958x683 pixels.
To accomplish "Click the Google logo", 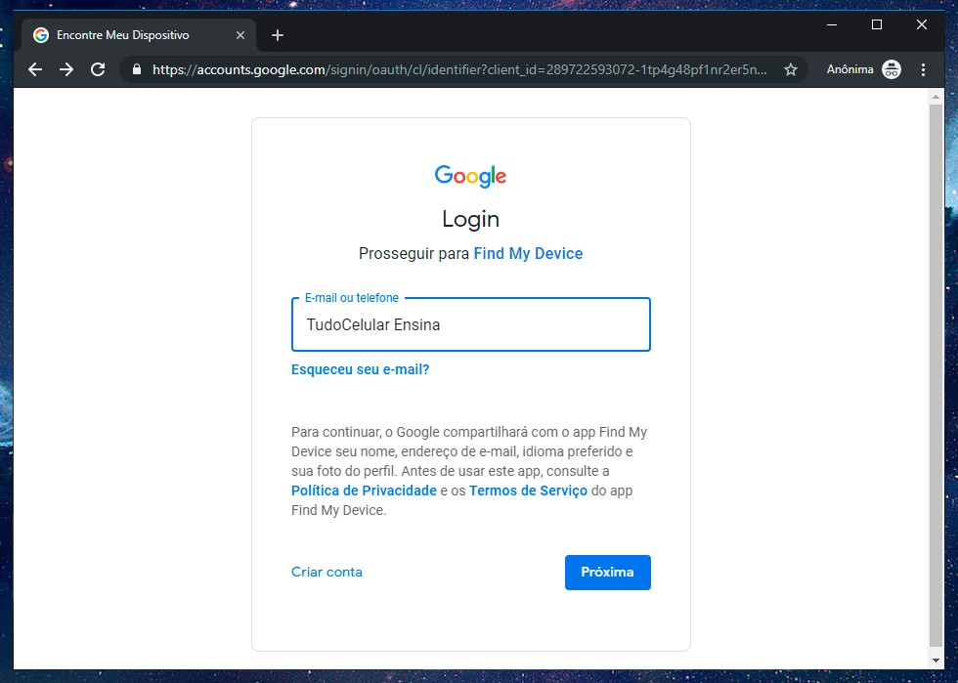I will 471,176.
